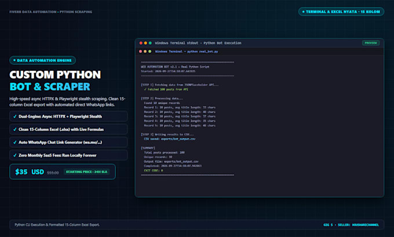
Task: Click the Completed timestamp line
Action: point(173,166)
